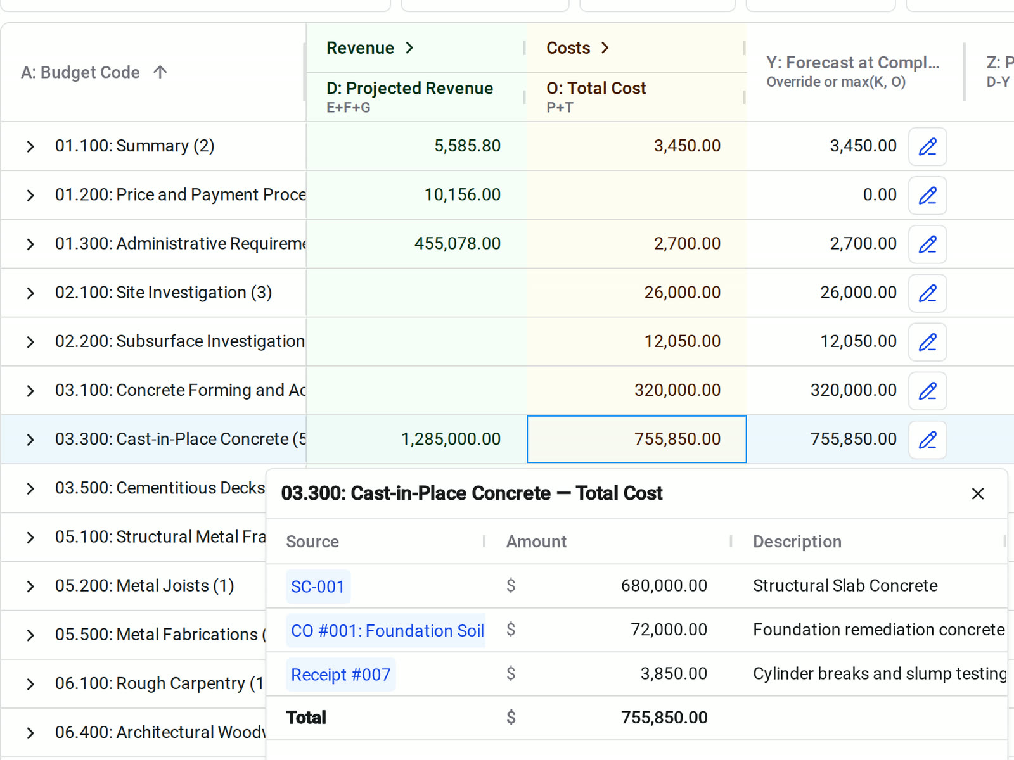1014x760 pixels.
Task: Select the 1,285,000.00 Projected Revenue cell
Action: pyautogui.click(x=417, y=440)
